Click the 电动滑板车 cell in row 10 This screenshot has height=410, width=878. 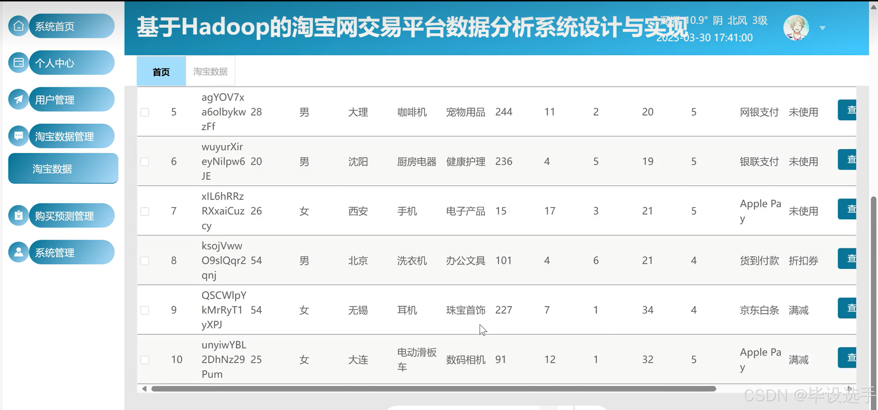click(416, 360)
